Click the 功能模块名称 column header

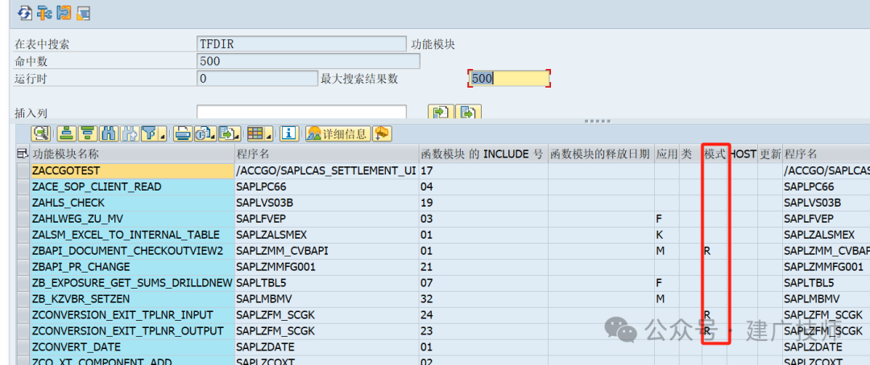click(133, 154)
